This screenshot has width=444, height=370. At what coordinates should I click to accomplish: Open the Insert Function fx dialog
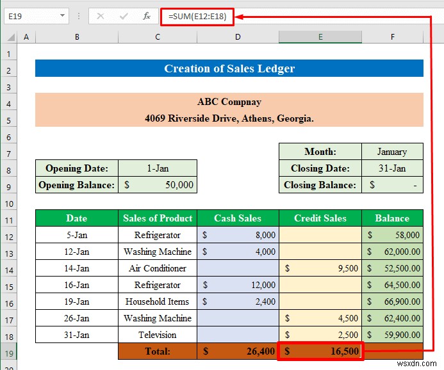(147, 16)
